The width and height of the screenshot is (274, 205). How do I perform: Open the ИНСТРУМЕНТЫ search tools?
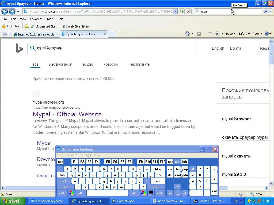click(140, 65)
